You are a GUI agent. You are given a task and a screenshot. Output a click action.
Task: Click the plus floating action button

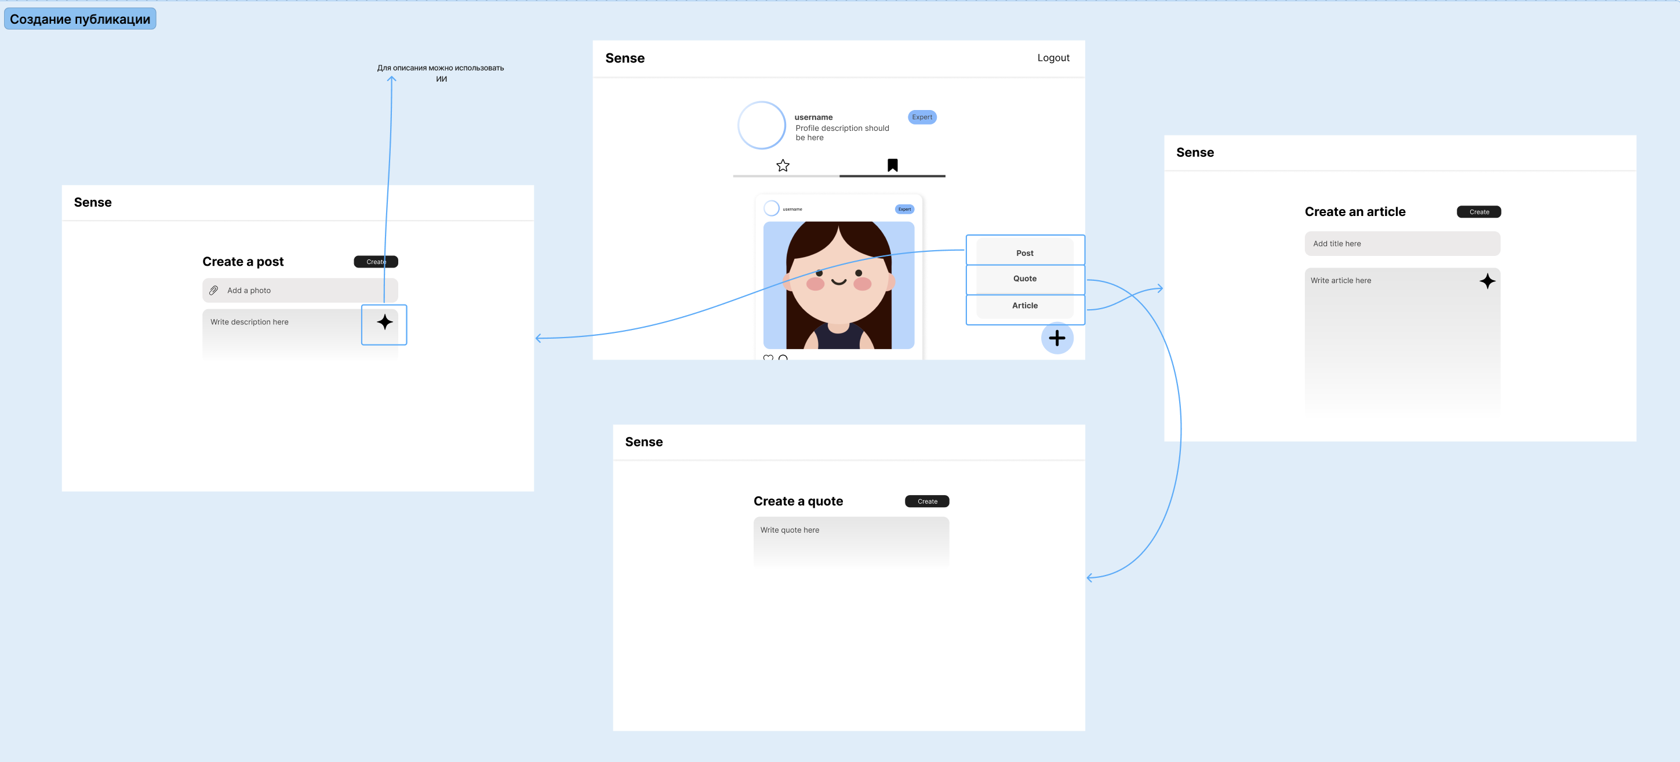pos(1056,338)
